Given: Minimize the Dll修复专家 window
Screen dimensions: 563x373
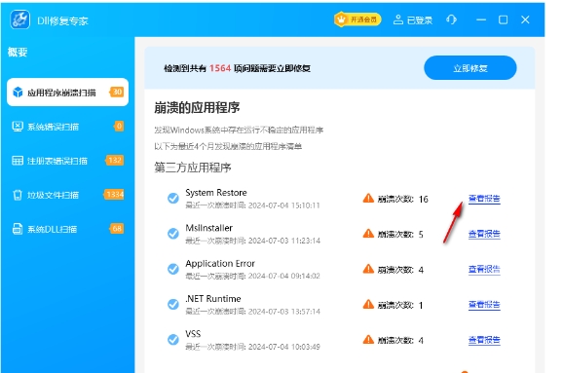Looking at the screenshot, I should 481,19.
